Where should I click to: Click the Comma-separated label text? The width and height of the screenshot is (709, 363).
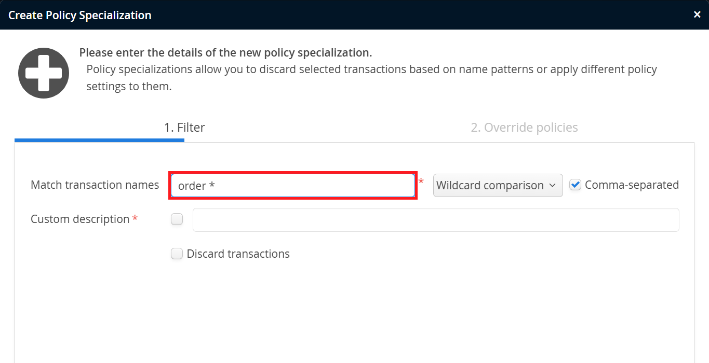(632, 185)
